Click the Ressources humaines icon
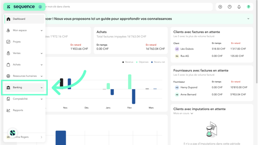The width and height of the screenshot is (258, 145). [x=8, y=76]
